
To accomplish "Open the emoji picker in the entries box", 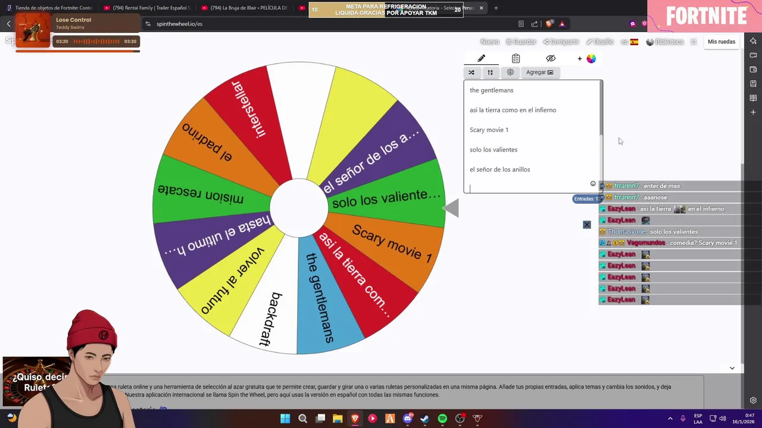I will [x=592, y=183].
